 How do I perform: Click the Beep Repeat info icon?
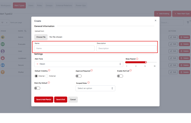137,59
